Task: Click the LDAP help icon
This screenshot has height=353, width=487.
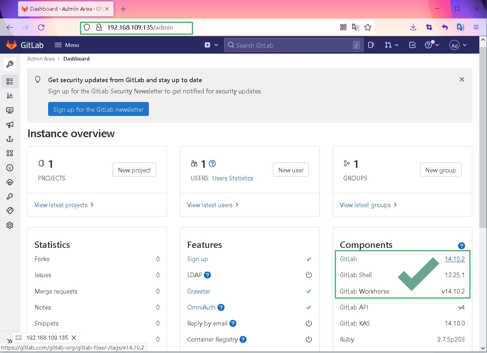Action: coord(207,275)
